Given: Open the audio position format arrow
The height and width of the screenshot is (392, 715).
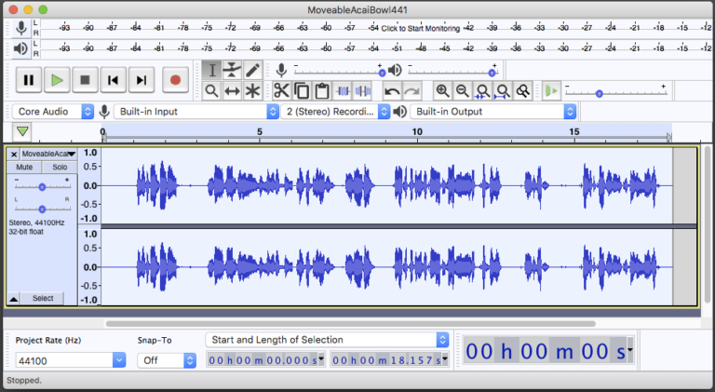Looking at the screenshot, I should (x=630, y=350).
